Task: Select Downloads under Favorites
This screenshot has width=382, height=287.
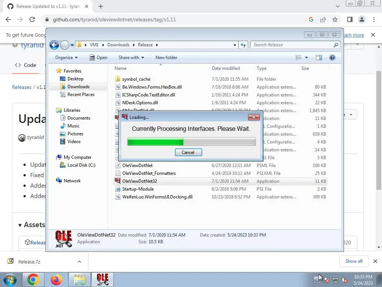Action: (x=78, y=87)
